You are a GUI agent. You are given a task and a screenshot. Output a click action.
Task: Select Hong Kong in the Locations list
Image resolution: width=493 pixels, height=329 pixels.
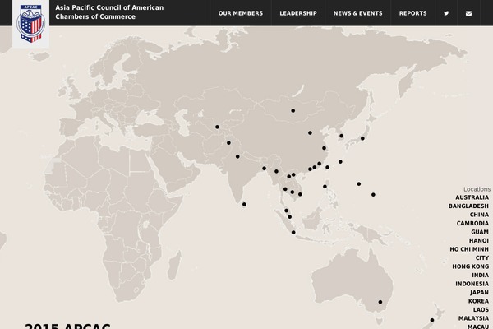(x=470, y=266)
